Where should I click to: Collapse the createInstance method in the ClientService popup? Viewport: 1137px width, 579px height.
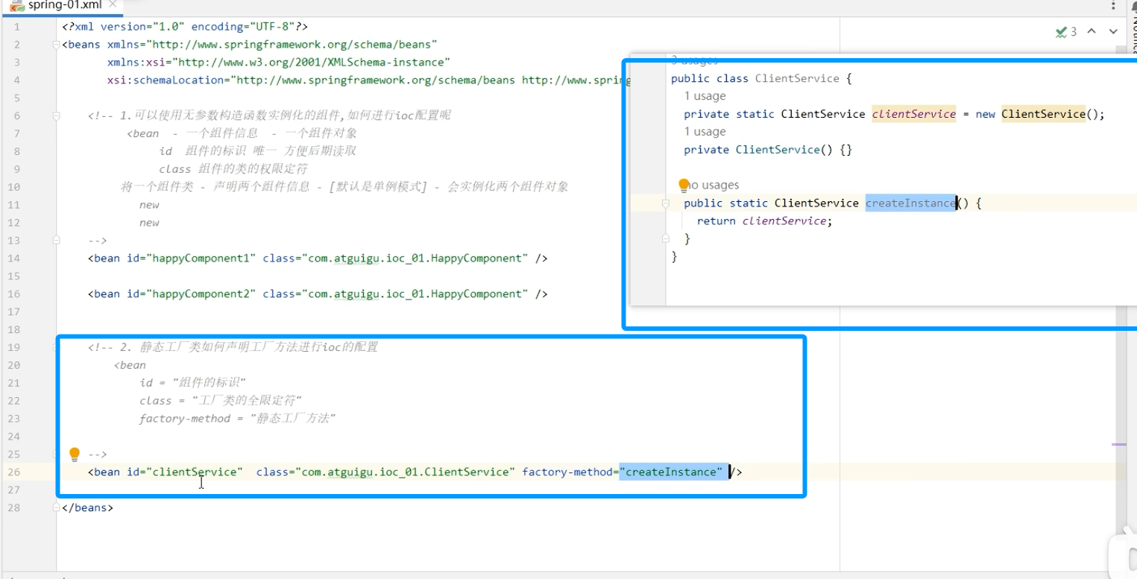click(667, 203)
